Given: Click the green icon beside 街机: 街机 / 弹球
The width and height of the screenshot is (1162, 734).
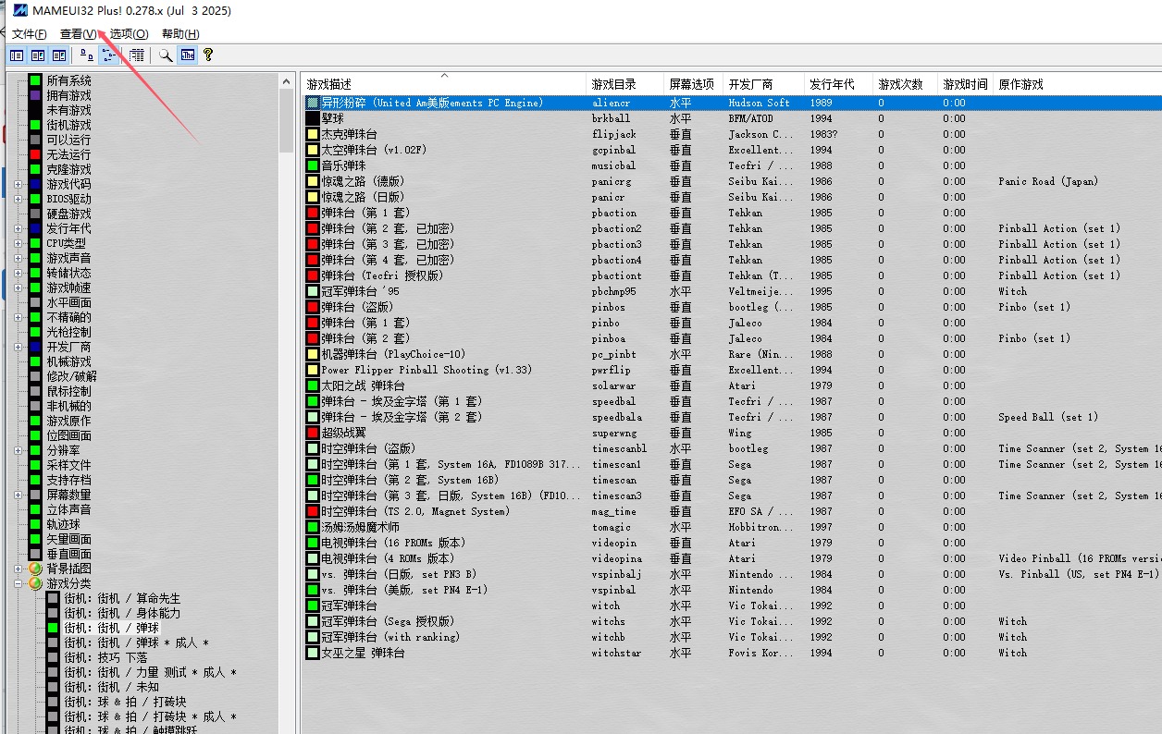Looking at the screenshot, I should [52, 628].
